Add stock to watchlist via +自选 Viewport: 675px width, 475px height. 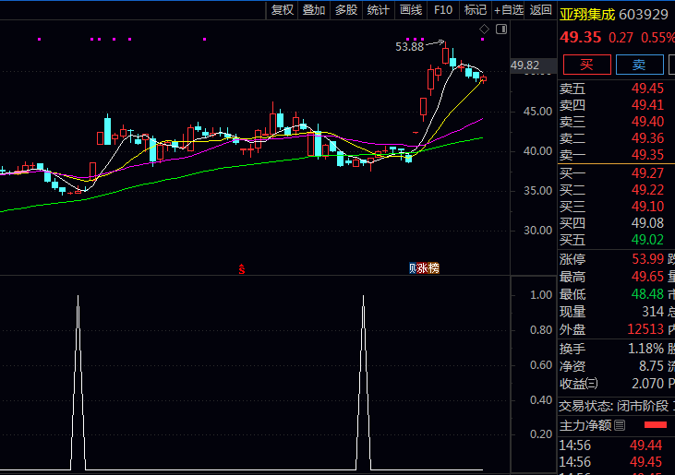(509, 10)
